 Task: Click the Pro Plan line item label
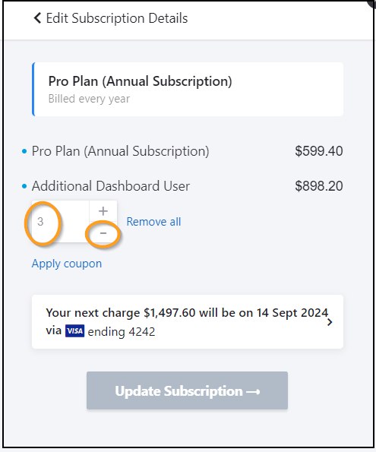pos(121,151)
